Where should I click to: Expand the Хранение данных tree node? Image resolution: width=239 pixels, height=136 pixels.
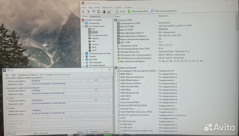(83, 66)
